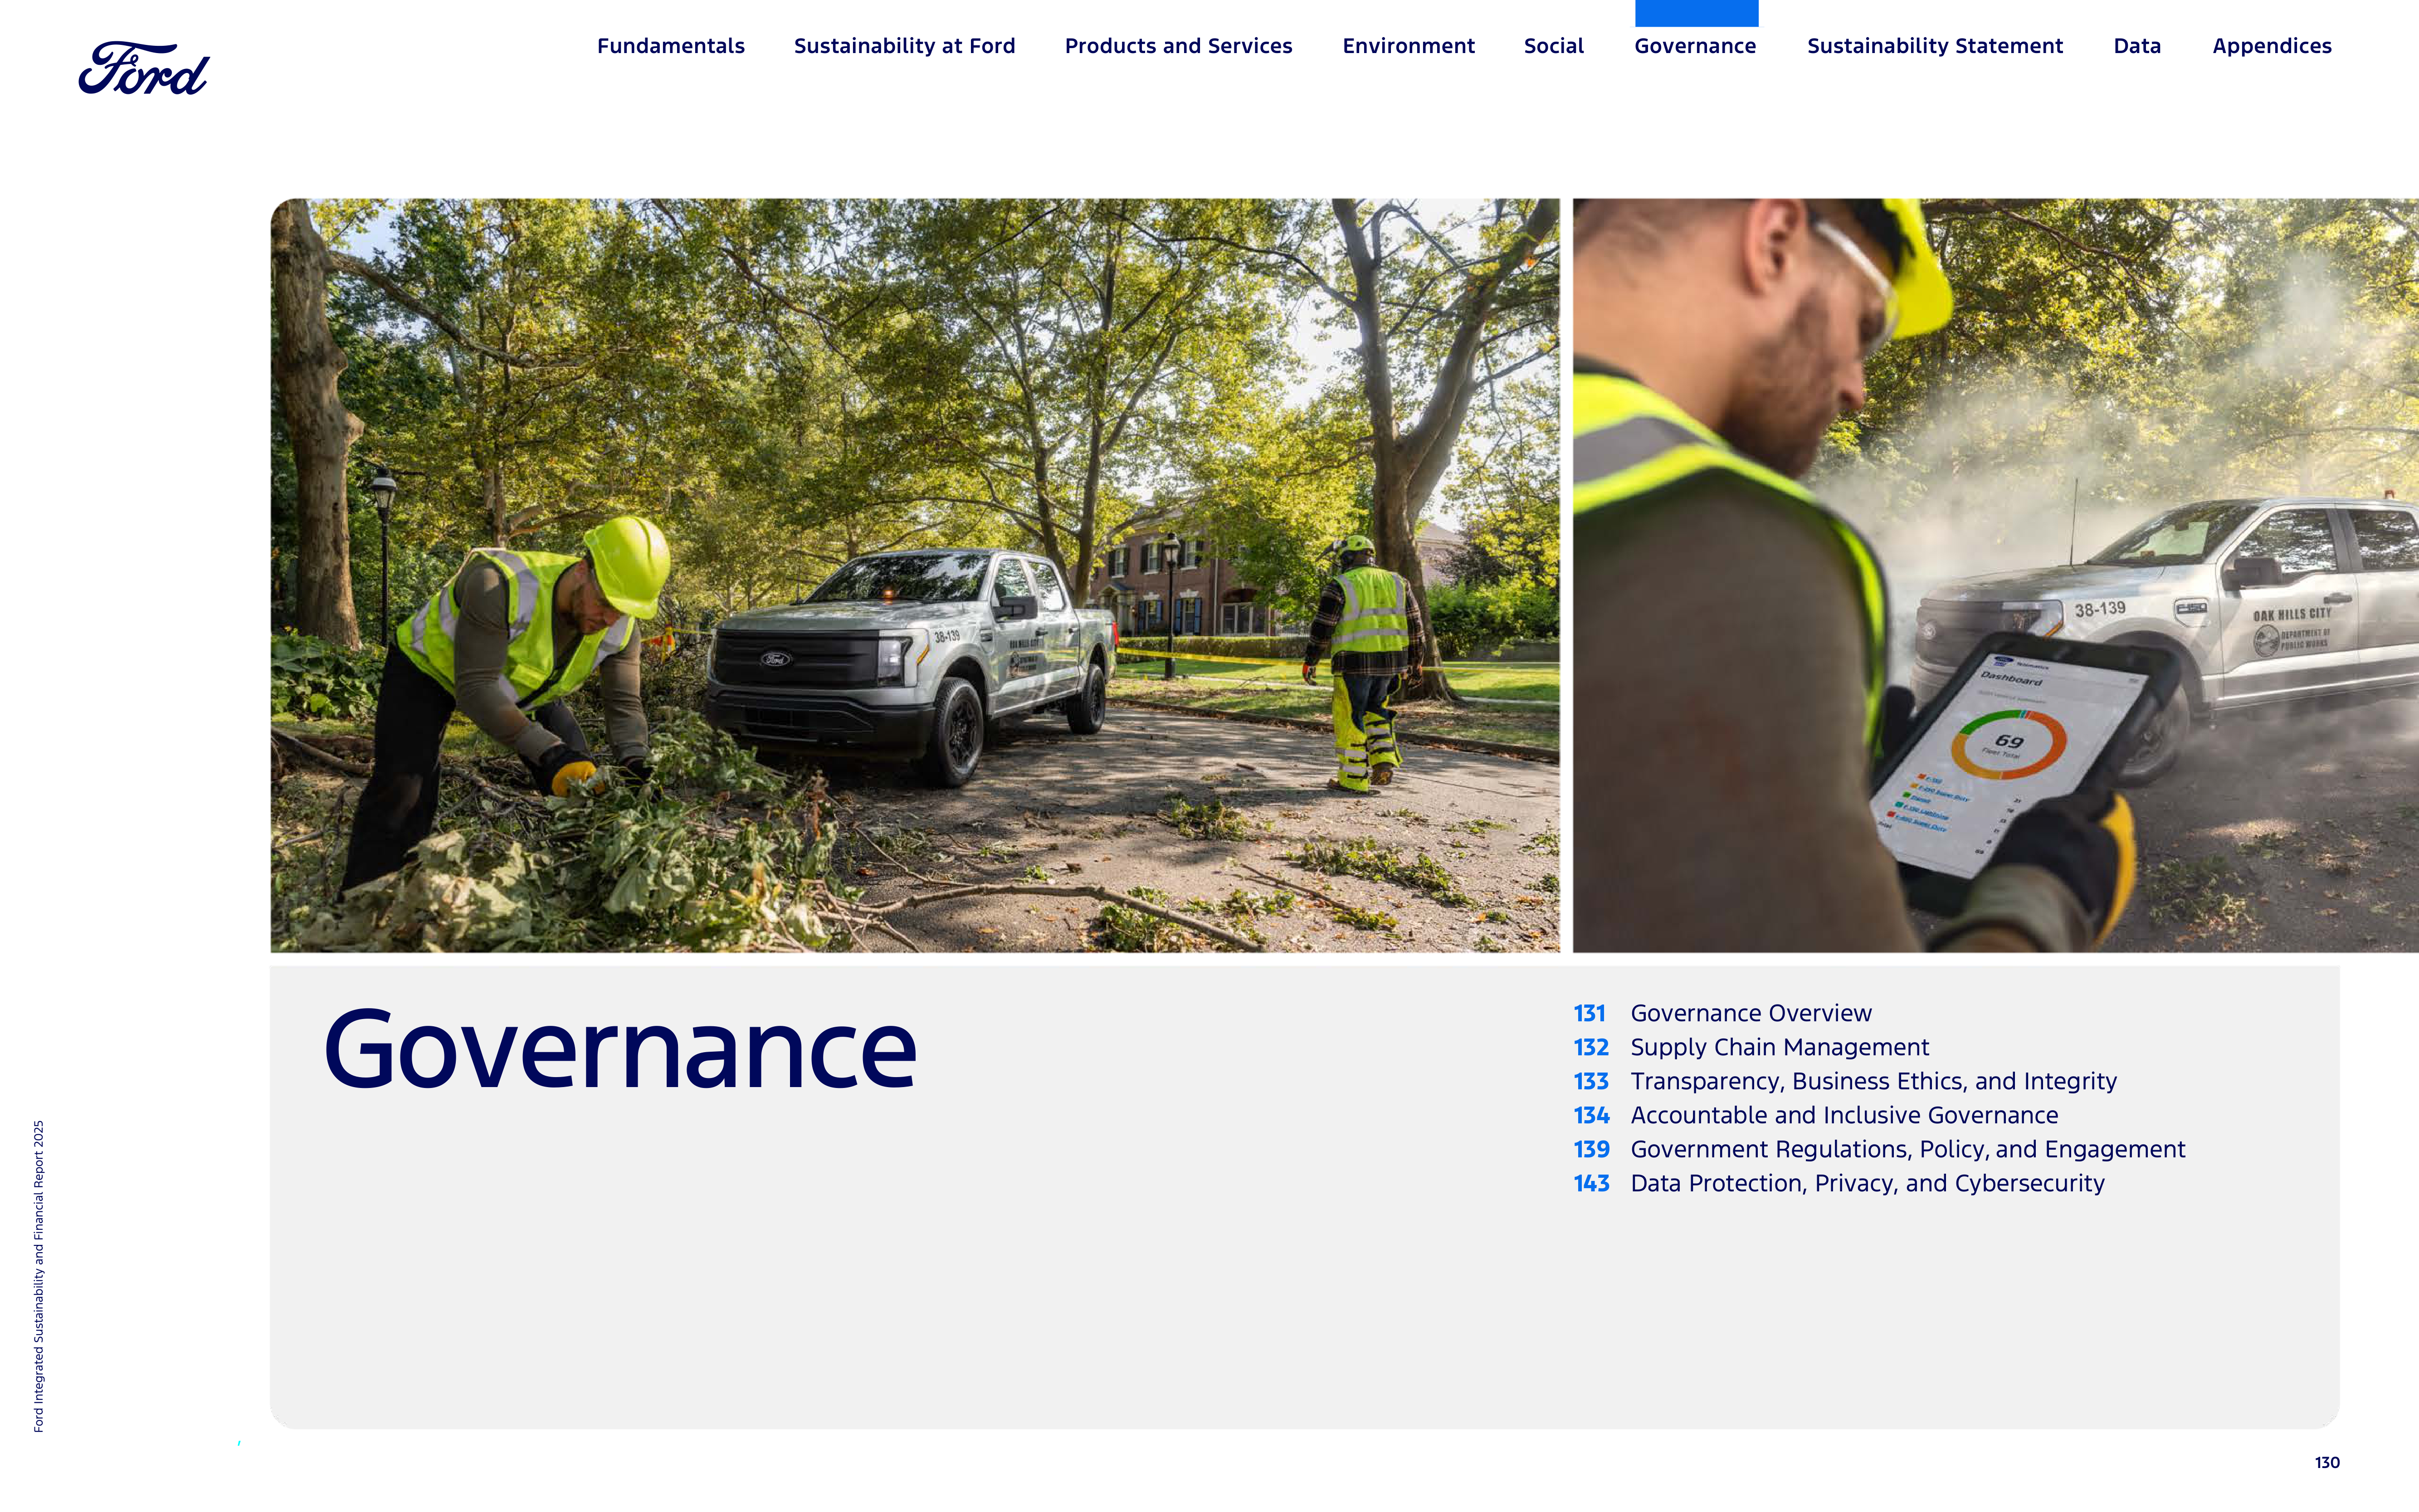Switch to the Environment tab
2419x1512 pixels.
pos(1408,46)
